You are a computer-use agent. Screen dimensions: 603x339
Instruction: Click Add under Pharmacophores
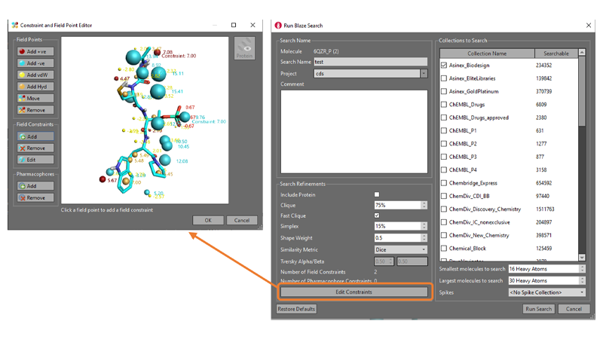(x=35, y=186)
